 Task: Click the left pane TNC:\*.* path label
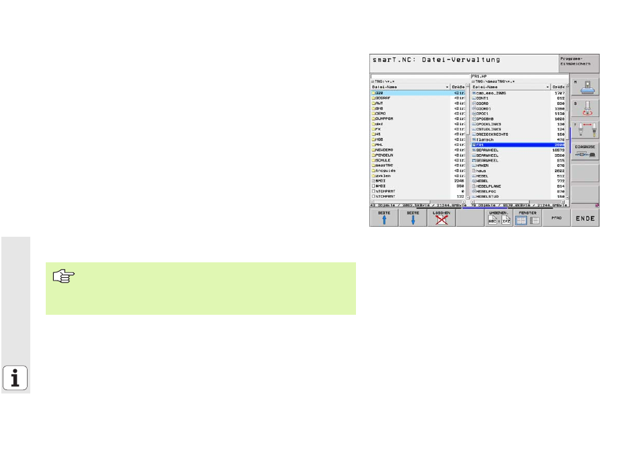pos(384,81)
